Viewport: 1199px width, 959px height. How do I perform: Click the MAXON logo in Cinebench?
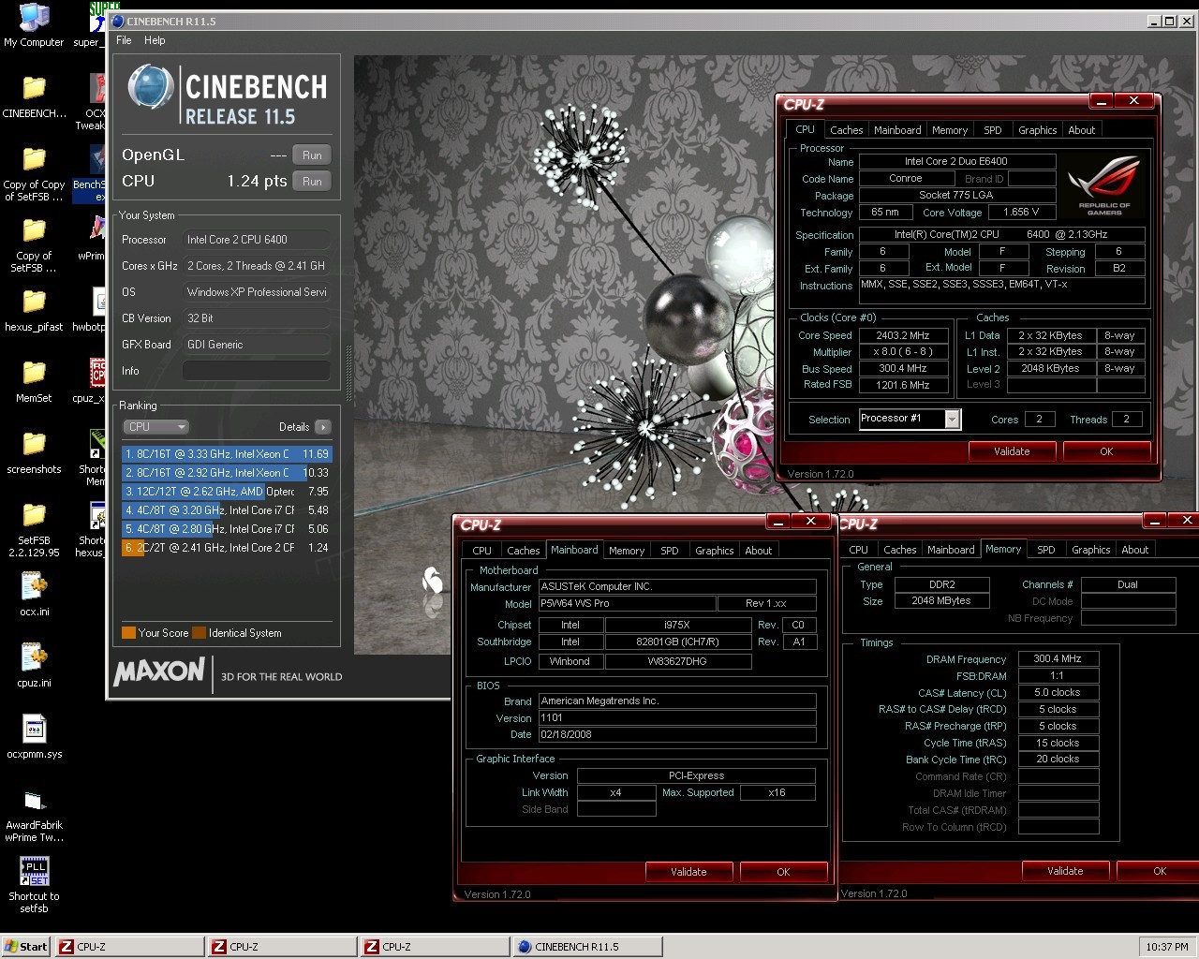(x=159, y=671)
